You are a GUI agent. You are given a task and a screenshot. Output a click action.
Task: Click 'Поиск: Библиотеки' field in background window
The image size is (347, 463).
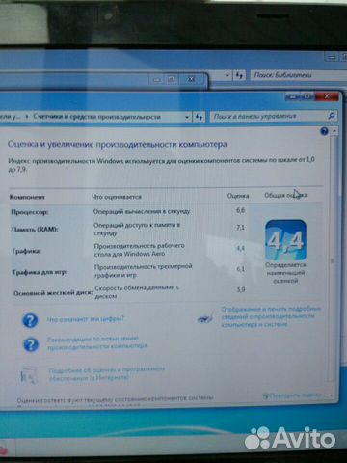click(299, 75)
